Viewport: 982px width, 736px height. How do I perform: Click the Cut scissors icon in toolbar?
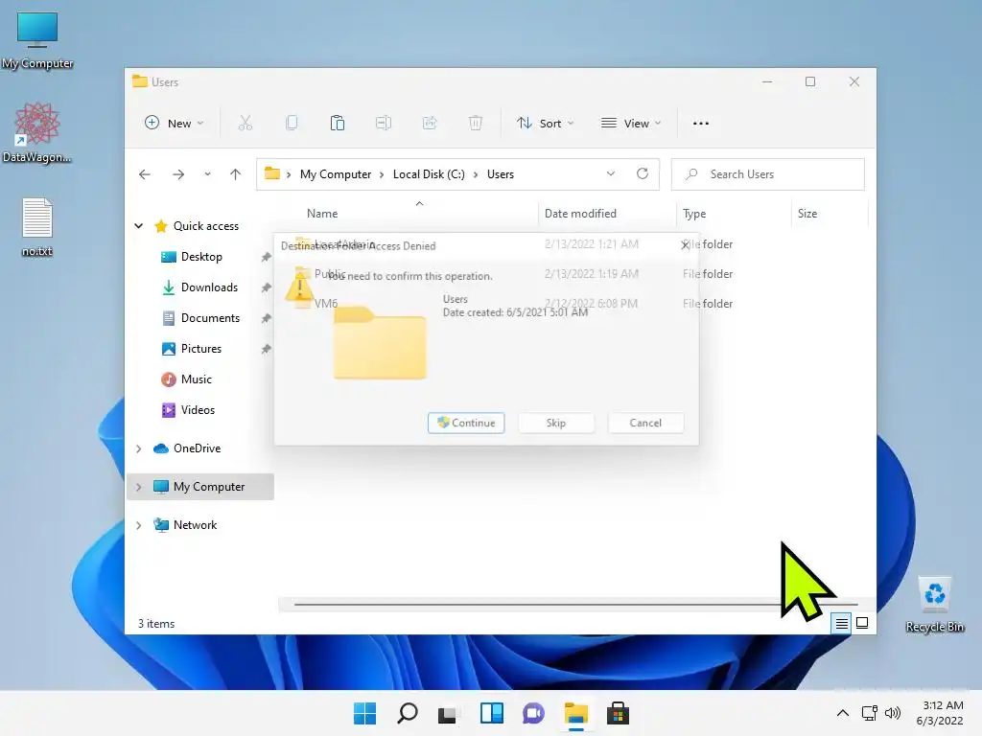click(x=245, y=124)
